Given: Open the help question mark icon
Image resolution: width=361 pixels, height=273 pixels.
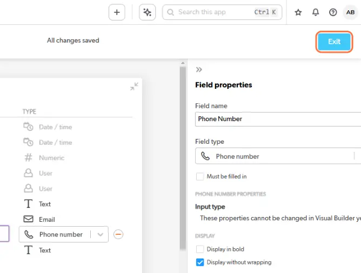Looking at the screenshot, I should click(x=333, y=12).
